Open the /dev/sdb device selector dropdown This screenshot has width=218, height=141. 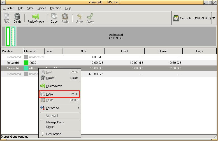[214, 18]
